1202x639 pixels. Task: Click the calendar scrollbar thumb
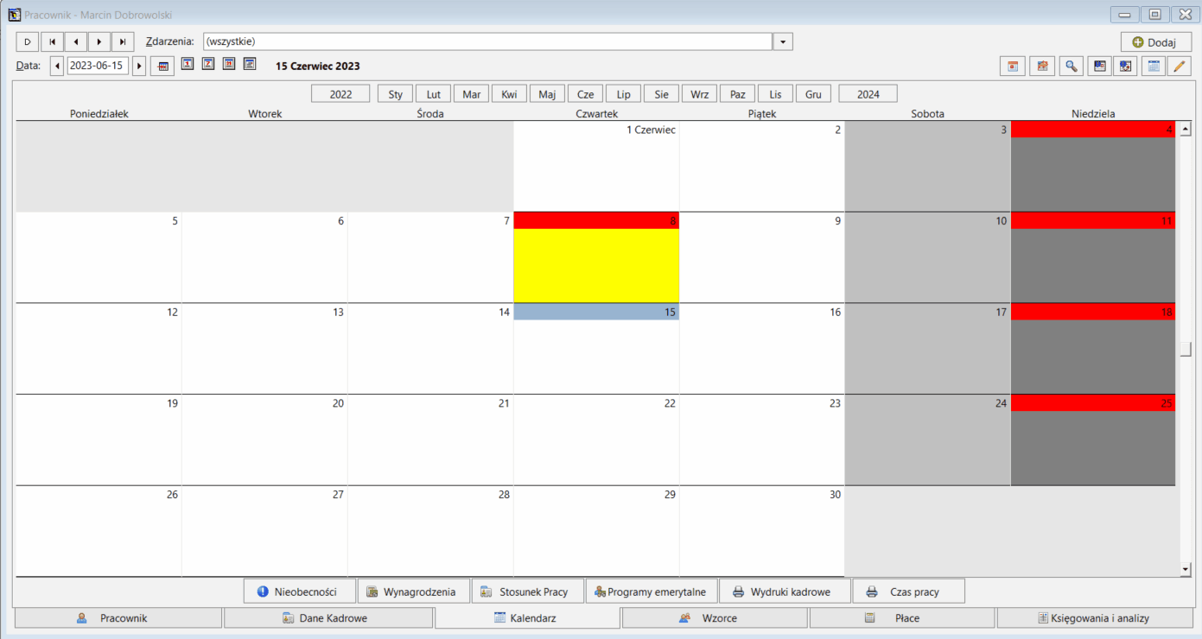pos(1186,349)
